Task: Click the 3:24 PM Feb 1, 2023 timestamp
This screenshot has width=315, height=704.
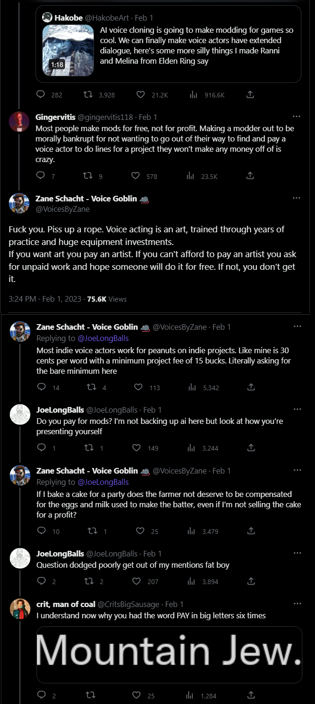Action: point(45,299)
